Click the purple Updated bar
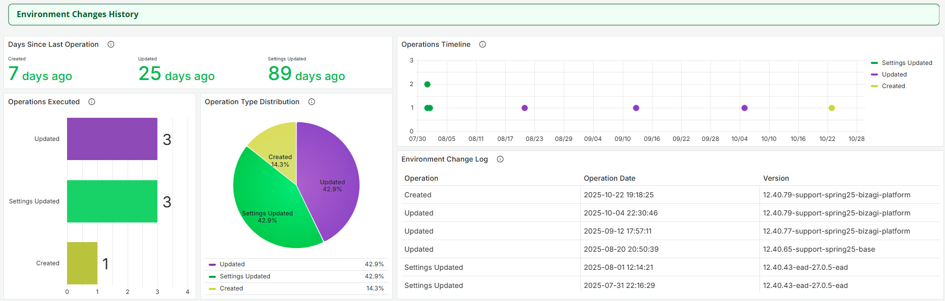This screenshot has height=301, width=945. tap(112, 139)
